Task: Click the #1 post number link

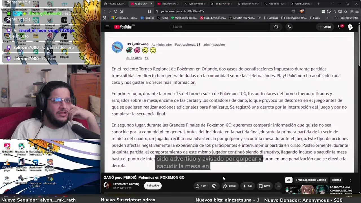Action: [x=146, y=58]
